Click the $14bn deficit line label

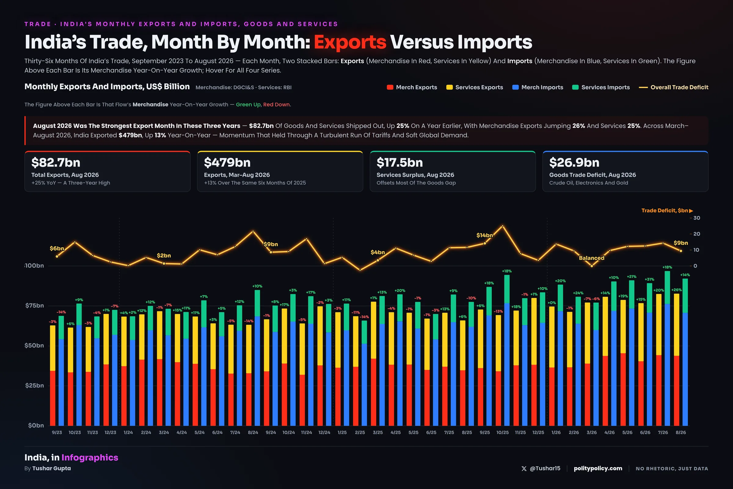coord(485,235)
